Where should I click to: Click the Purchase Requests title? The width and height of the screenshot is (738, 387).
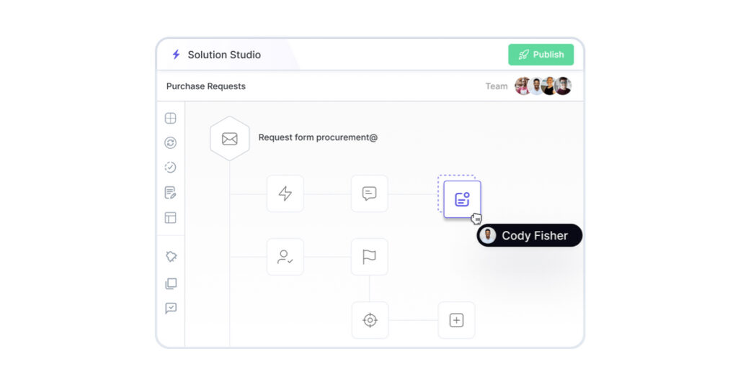[206, 86]
